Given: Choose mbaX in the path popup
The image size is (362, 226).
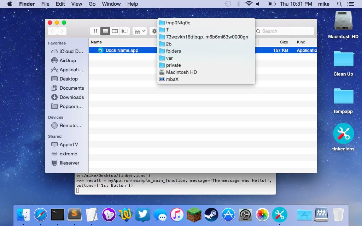Looking at the screenshot, I should pyautogui.click(x=206, y=79).
